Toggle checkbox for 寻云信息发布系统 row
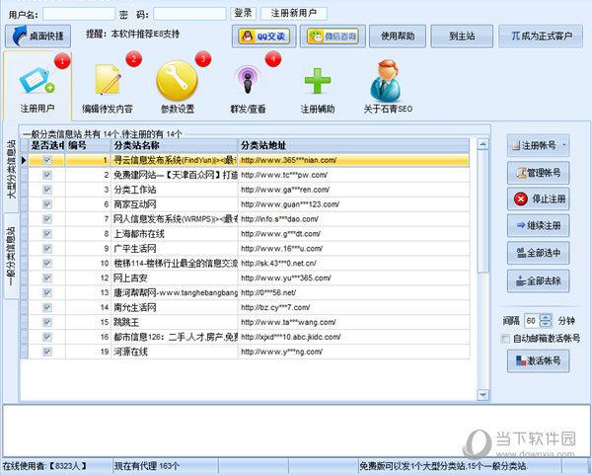 pos(46,159)
